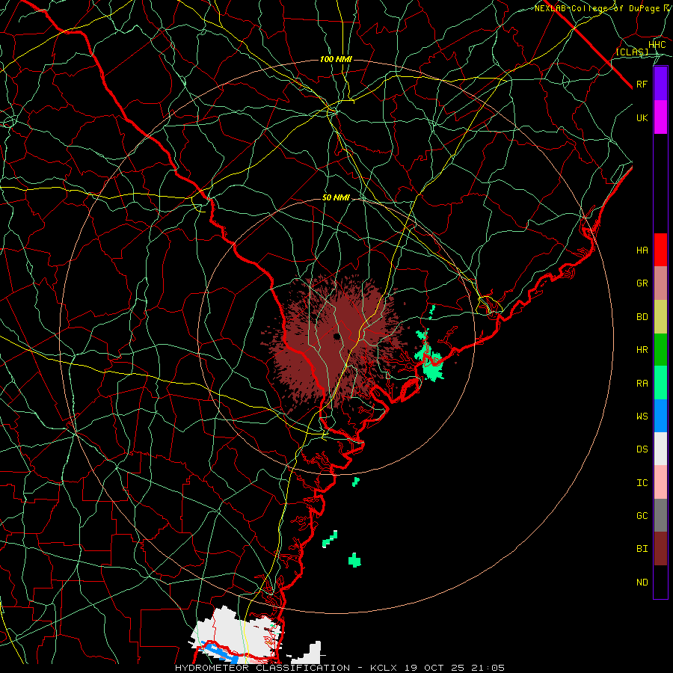Click the RA legend label
Image resolution: width=673 pixels, height=673 pixels.
(x=642, y=384)
